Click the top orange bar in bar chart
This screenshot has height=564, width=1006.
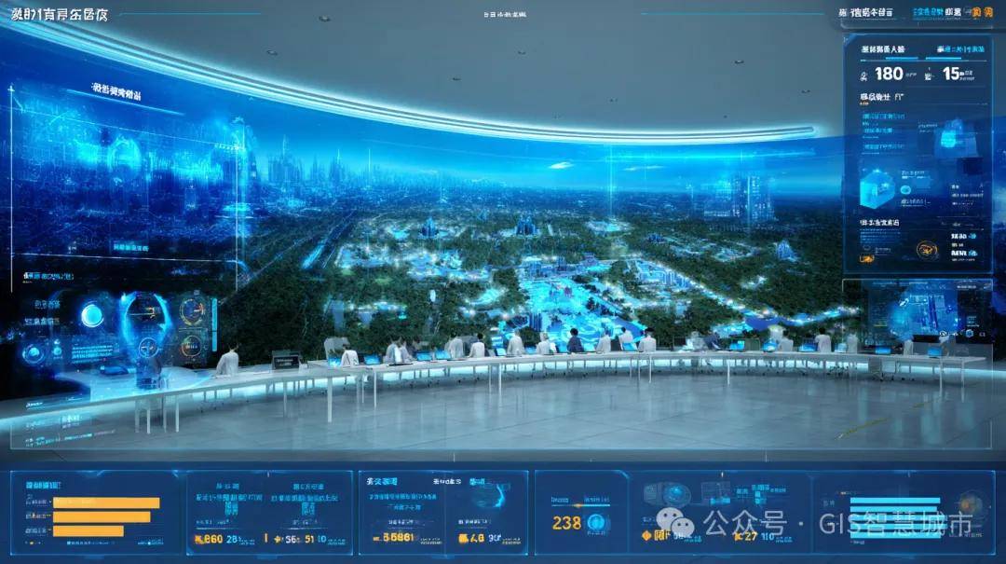point(106,502)
